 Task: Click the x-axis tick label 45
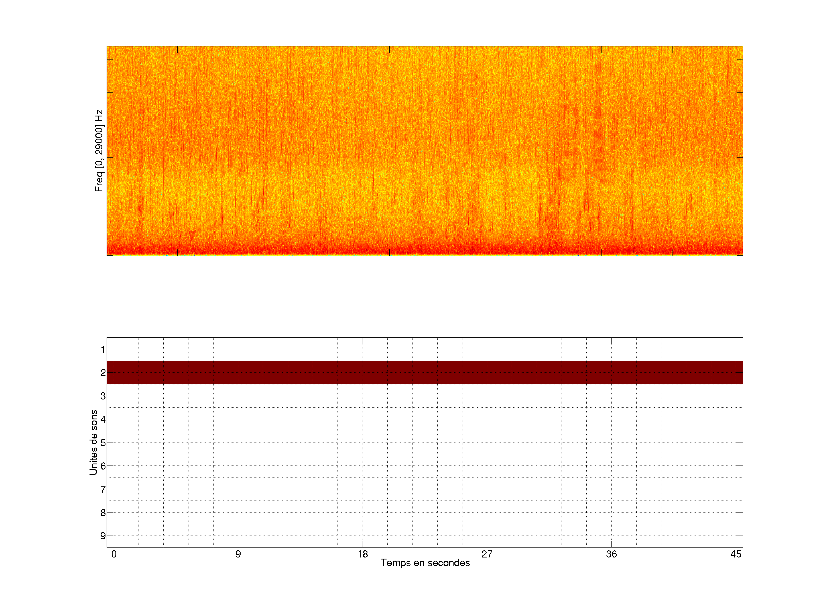736,554
